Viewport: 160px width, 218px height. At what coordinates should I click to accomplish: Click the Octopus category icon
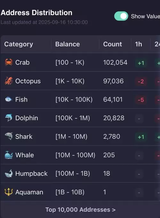tap(9, 81)
